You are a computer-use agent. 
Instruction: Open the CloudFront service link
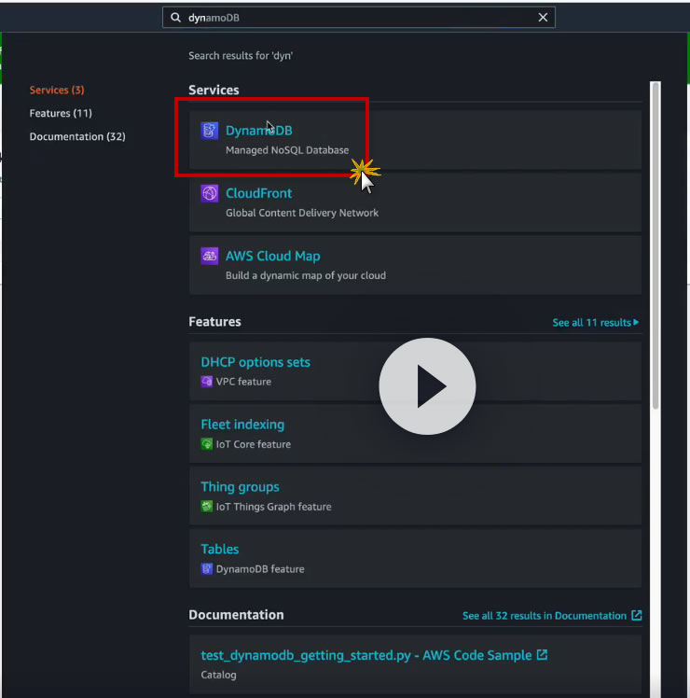pos(259,193)
